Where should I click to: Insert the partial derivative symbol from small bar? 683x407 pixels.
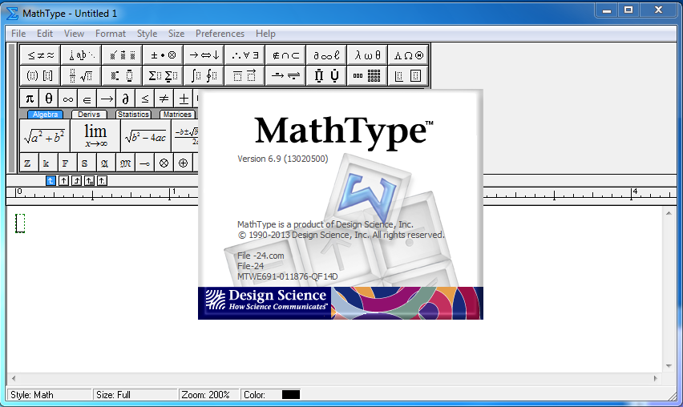(x=125, y=99)
